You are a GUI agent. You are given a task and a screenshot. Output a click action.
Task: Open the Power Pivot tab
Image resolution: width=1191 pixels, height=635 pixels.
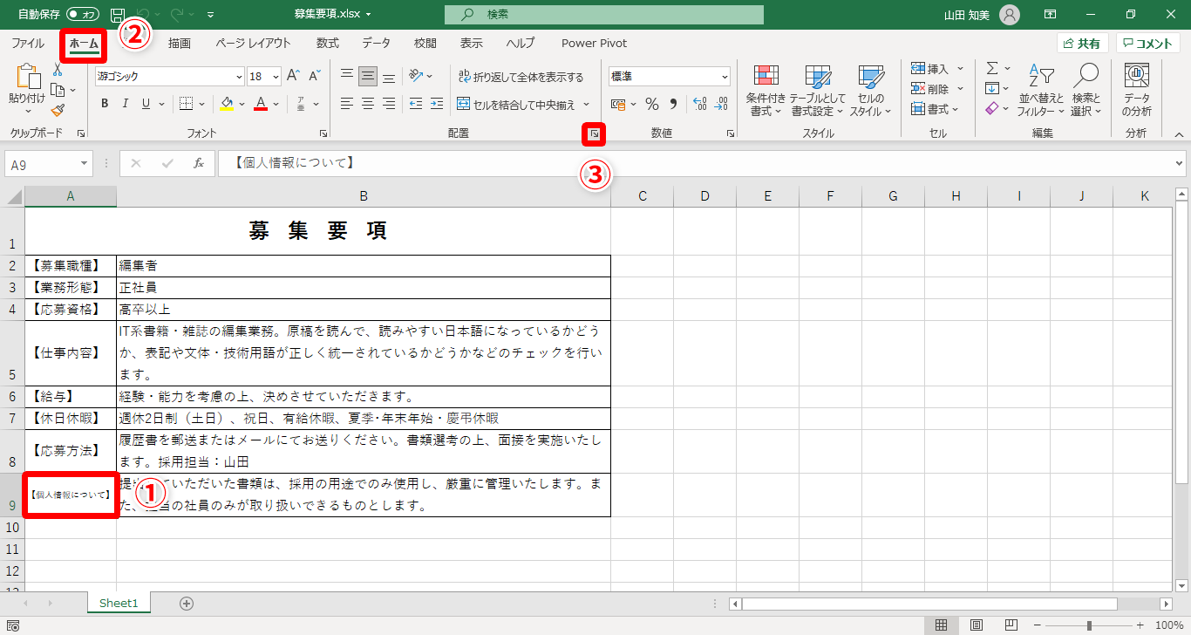(594, 44)
